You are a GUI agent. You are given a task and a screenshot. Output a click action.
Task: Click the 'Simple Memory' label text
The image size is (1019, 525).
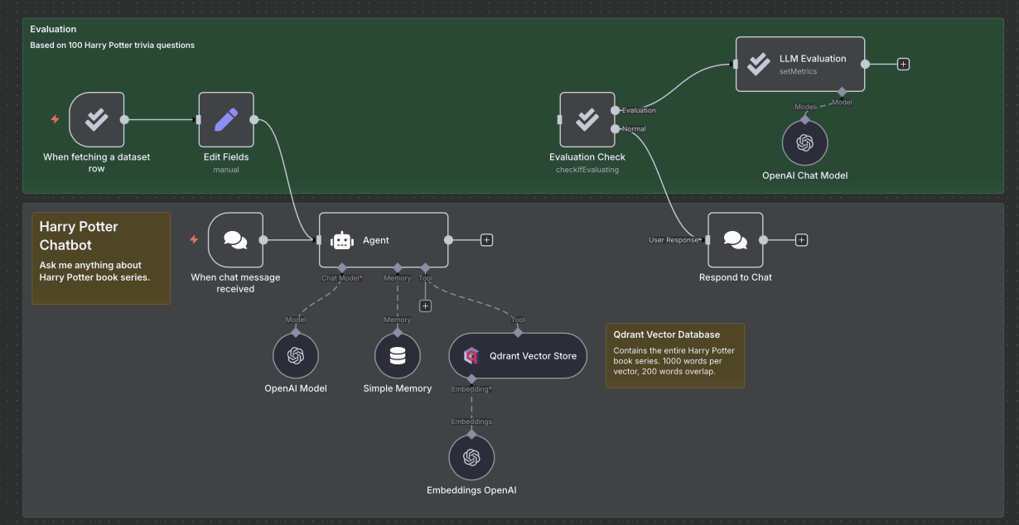(398, 388)
